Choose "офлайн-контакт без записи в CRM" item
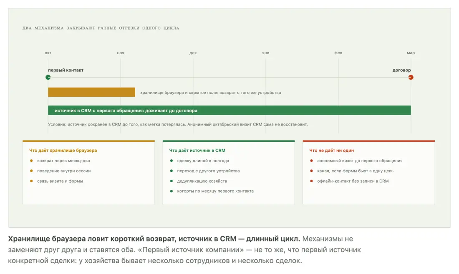Viewport: 459px width, 274px height. (x=353, y=181)
